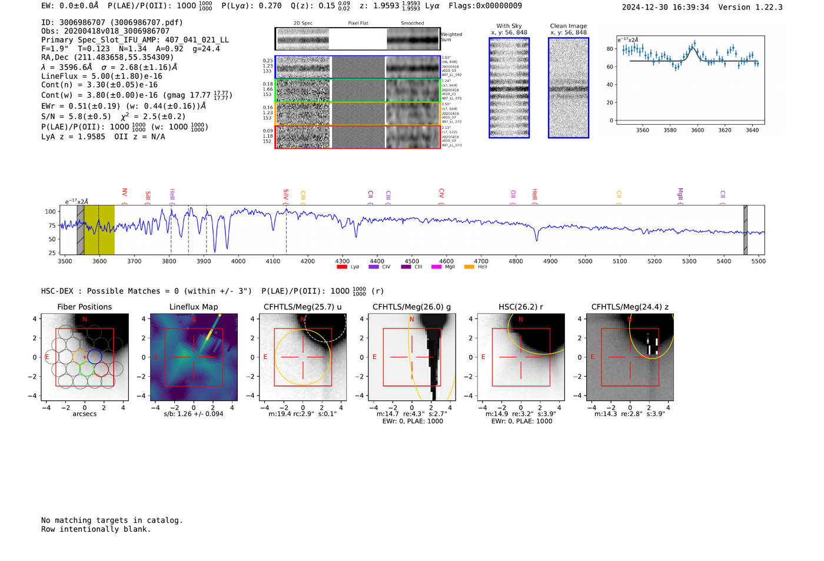Click the LyA z = 1.9585 text

73,137
